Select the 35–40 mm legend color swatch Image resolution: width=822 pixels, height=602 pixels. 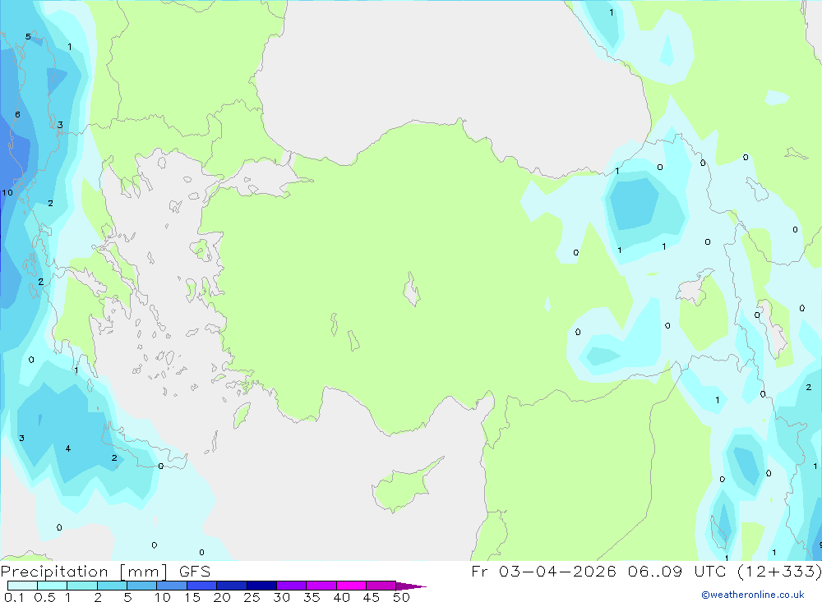tap(321, 586)
